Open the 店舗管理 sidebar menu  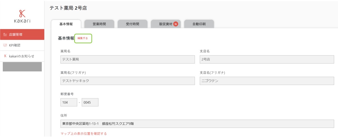[x=22, y=34]
